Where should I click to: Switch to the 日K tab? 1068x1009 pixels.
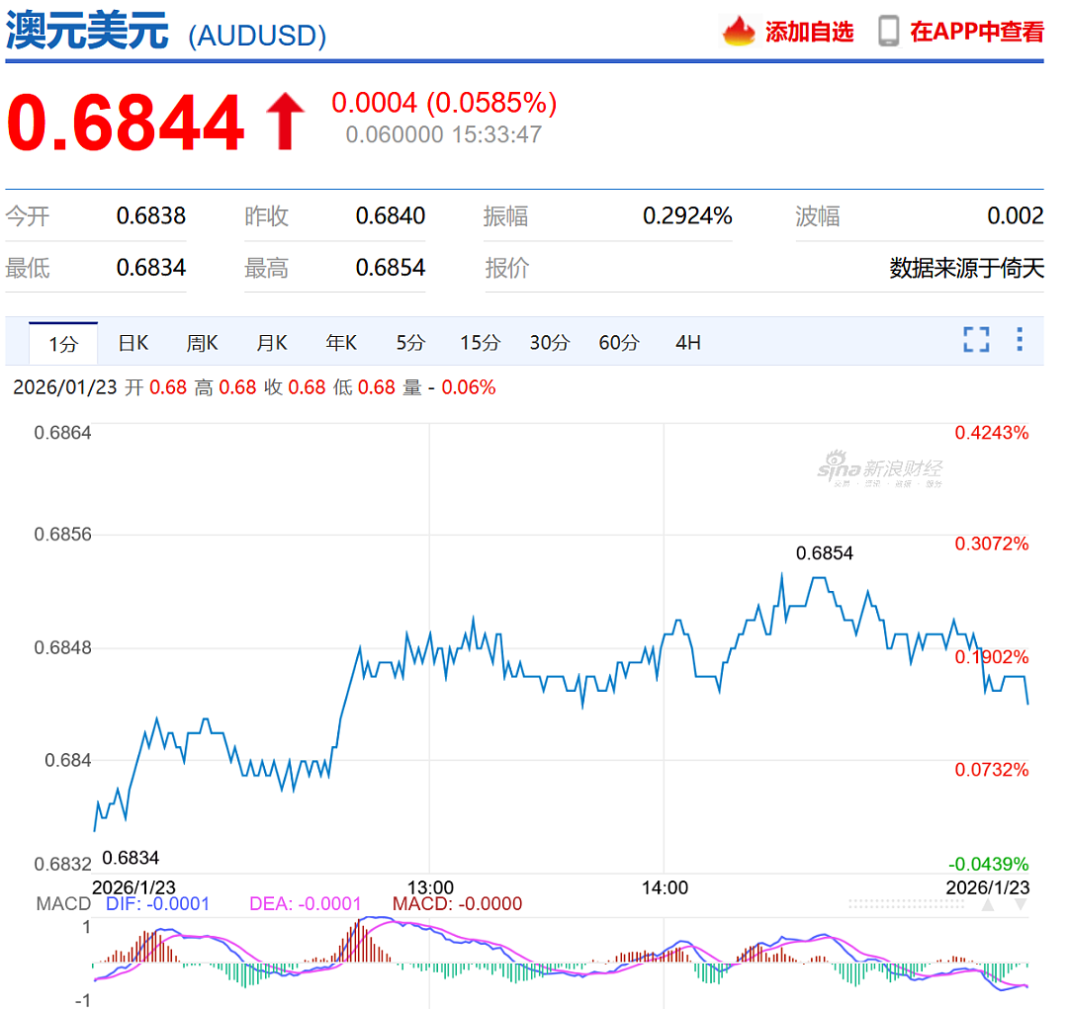pyautogui.click(x=133, y=343)
